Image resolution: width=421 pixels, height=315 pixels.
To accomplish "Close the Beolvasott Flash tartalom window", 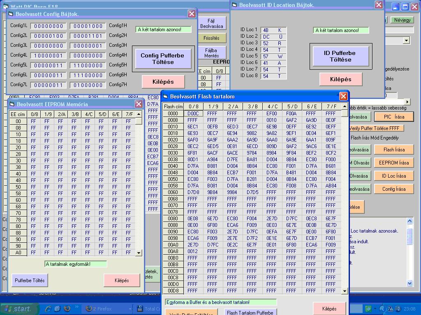I will click(343, 96).
